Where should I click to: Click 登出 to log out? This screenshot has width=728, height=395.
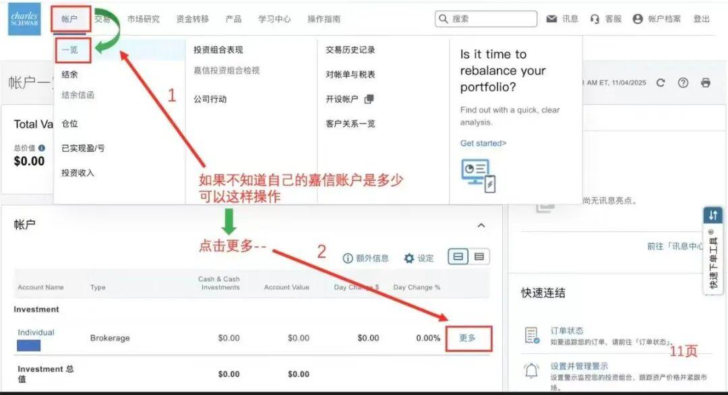click(702, 19)
